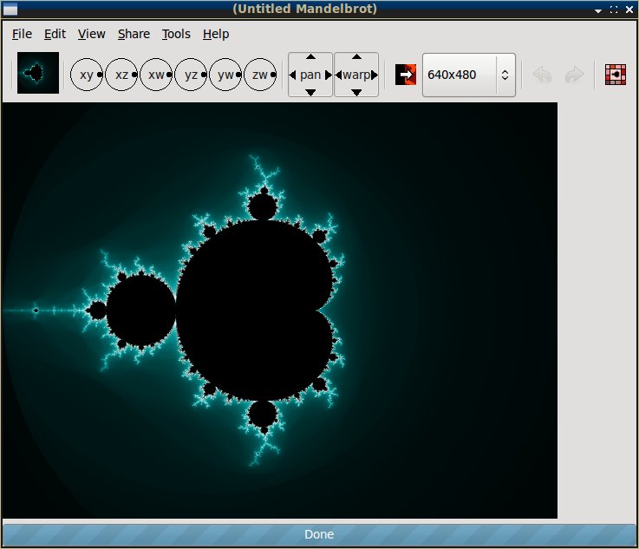Click the 640x480 resolution text field

(460, 75)
